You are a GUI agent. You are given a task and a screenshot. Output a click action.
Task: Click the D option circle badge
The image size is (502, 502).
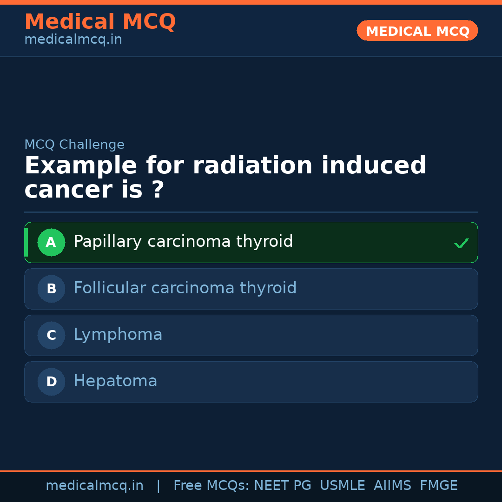pyautogui.click(x=51, y=382)
